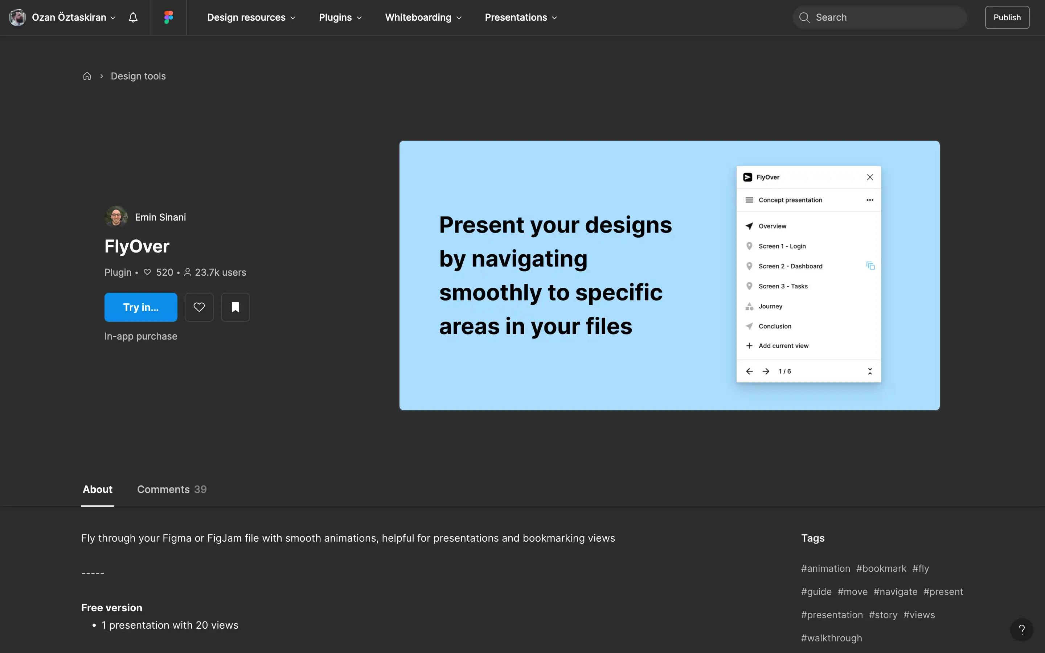The height and width of the screenshot is (653, 1045).
Task: Click hamburger icon beside Concept presentation
Action: (749, 200)
